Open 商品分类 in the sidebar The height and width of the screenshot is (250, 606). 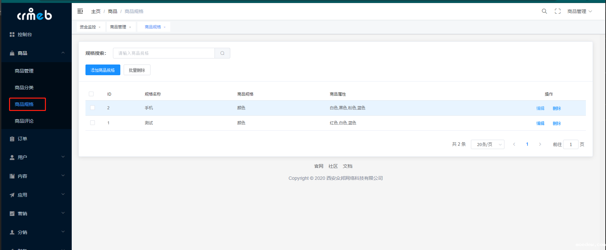pyautogui.click(x=24, y=88)
